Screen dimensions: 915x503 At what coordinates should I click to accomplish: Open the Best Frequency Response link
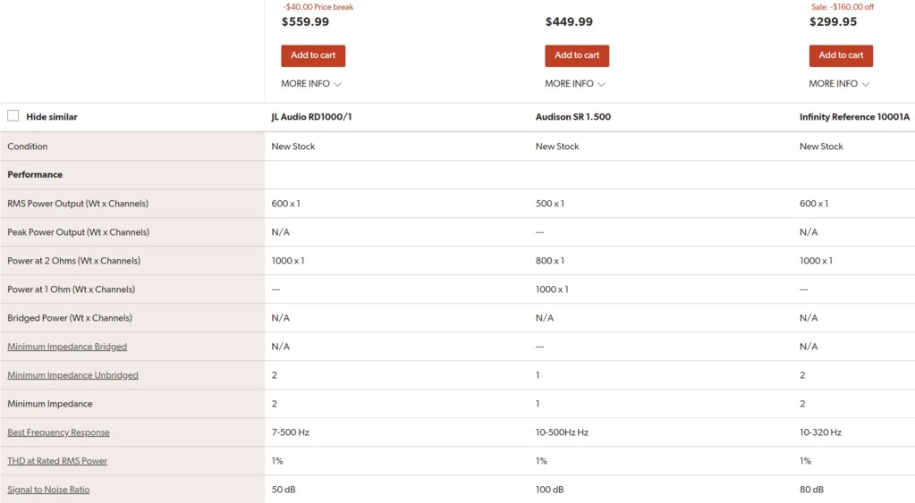pos(58,432)
